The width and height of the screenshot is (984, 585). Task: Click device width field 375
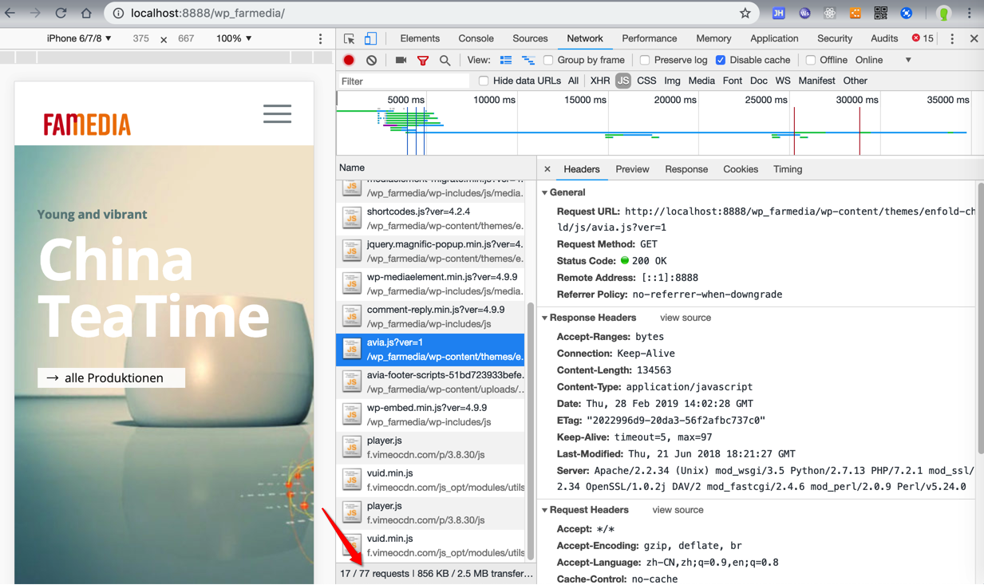[141, 38]
